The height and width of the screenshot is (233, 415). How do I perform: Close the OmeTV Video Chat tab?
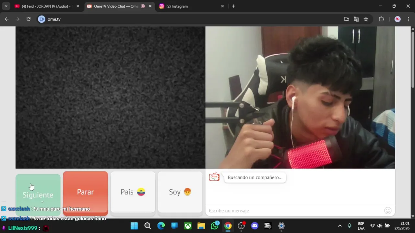click(150, 6)
